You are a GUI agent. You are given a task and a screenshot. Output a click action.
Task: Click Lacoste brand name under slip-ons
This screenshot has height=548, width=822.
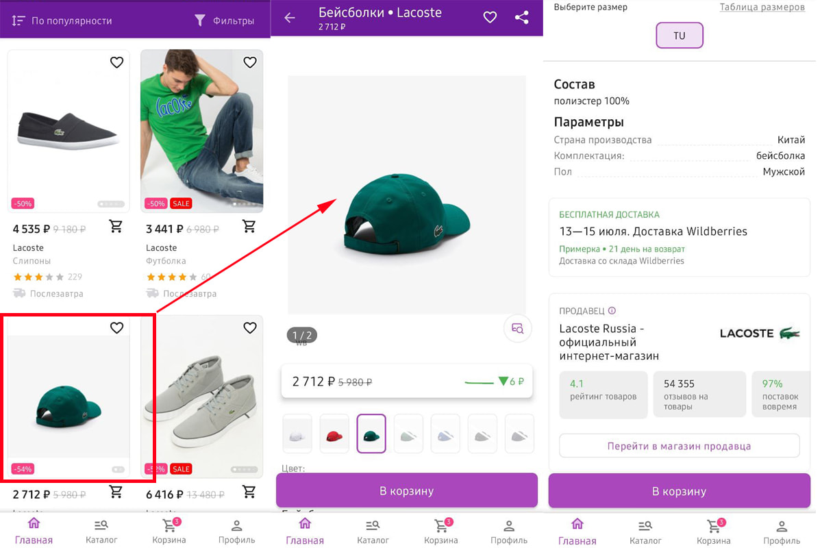28,248
